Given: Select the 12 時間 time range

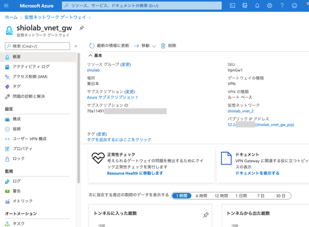Looking at the screenshot, I should [221, 196].
